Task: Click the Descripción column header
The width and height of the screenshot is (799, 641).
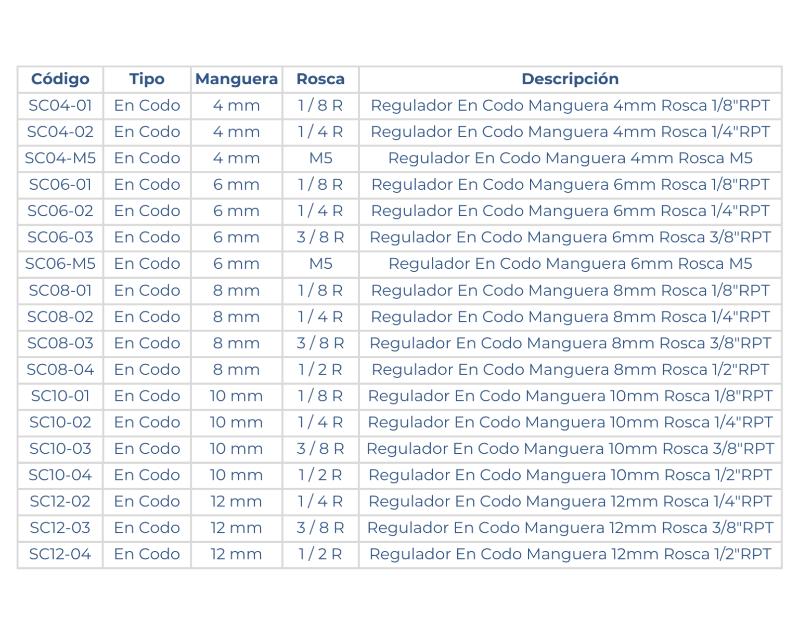Action: pos(570,79)
